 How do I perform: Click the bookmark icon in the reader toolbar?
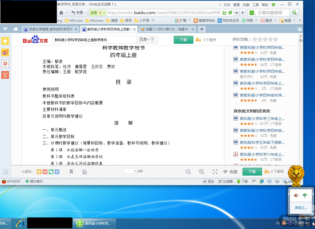pos(71,172)
